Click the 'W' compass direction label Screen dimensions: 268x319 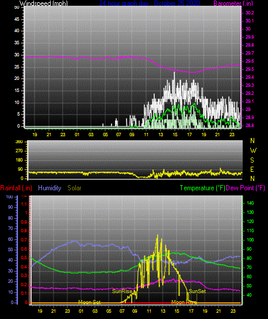coord(253,151)
